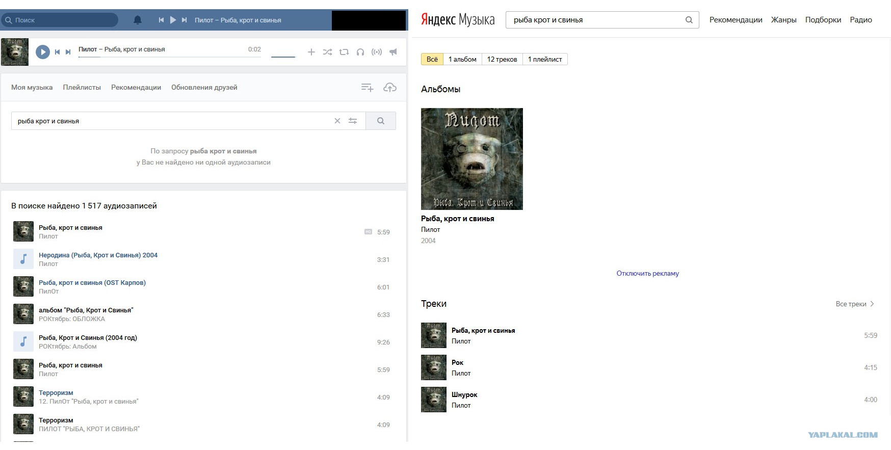Focus the VK global Поиск field
Viewport: 891px width, 450px height.
click(x=60, y=20)
